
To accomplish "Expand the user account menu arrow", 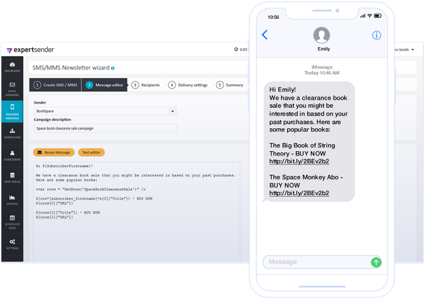I will [413, 49].
